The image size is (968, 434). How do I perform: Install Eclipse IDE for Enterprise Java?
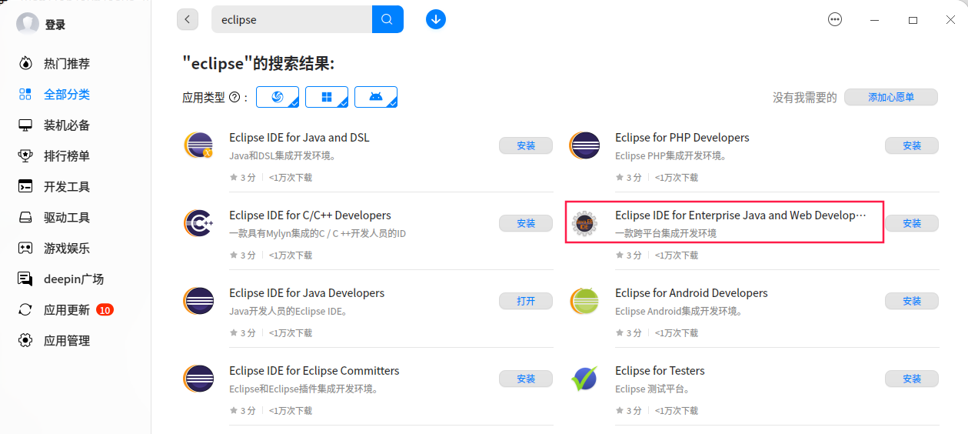pos(912,223)
